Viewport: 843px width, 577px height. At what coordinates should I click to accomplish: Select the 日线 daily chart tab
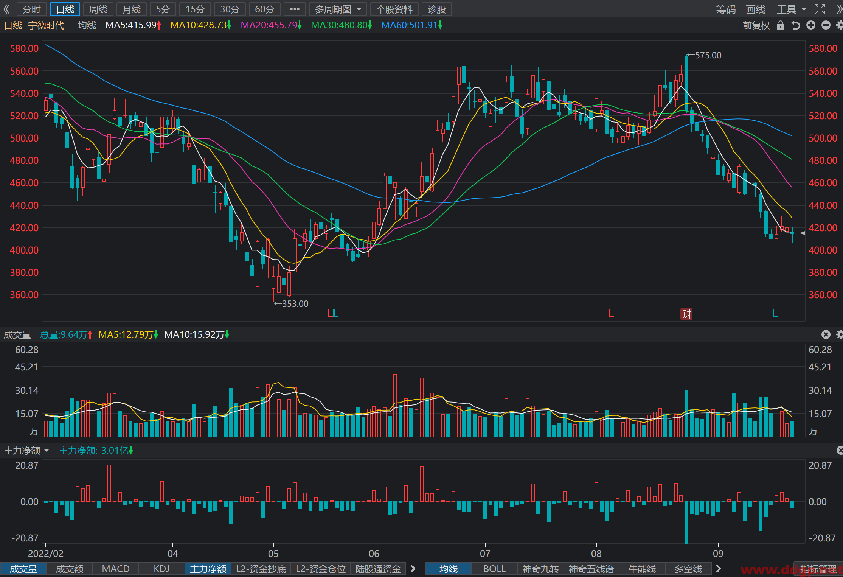(x=65, y=9)
